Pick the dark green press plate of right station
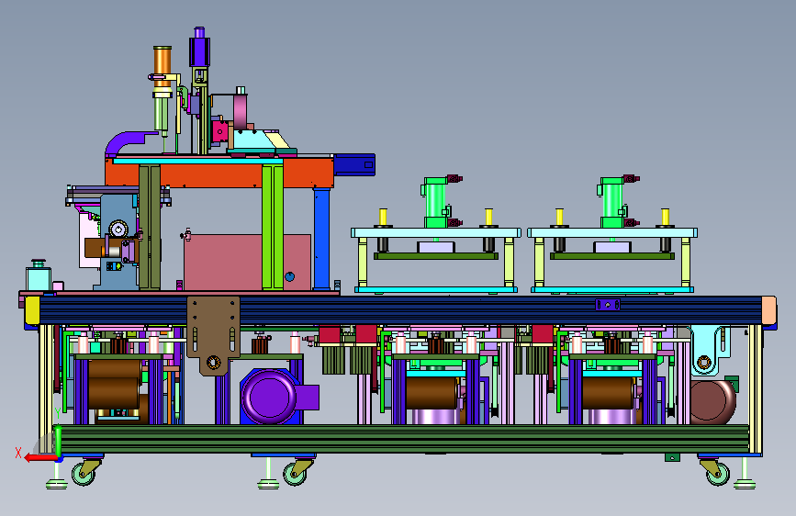 click(612, 256)
